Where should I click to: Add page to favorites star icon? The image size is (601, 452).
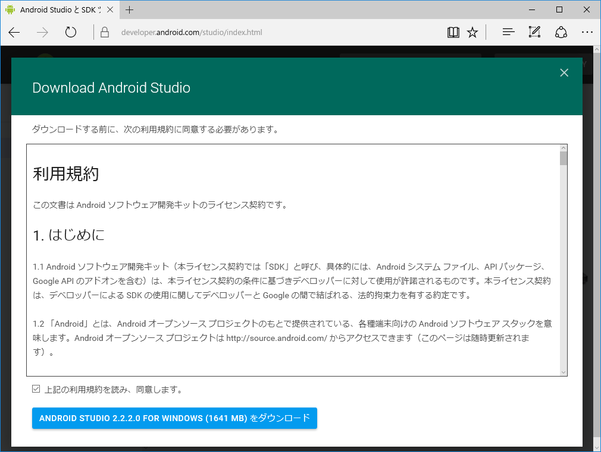[472, 33]
